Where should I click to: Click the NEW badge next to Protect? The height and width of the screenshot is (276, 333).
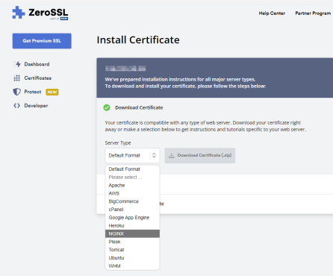(52, 92)
